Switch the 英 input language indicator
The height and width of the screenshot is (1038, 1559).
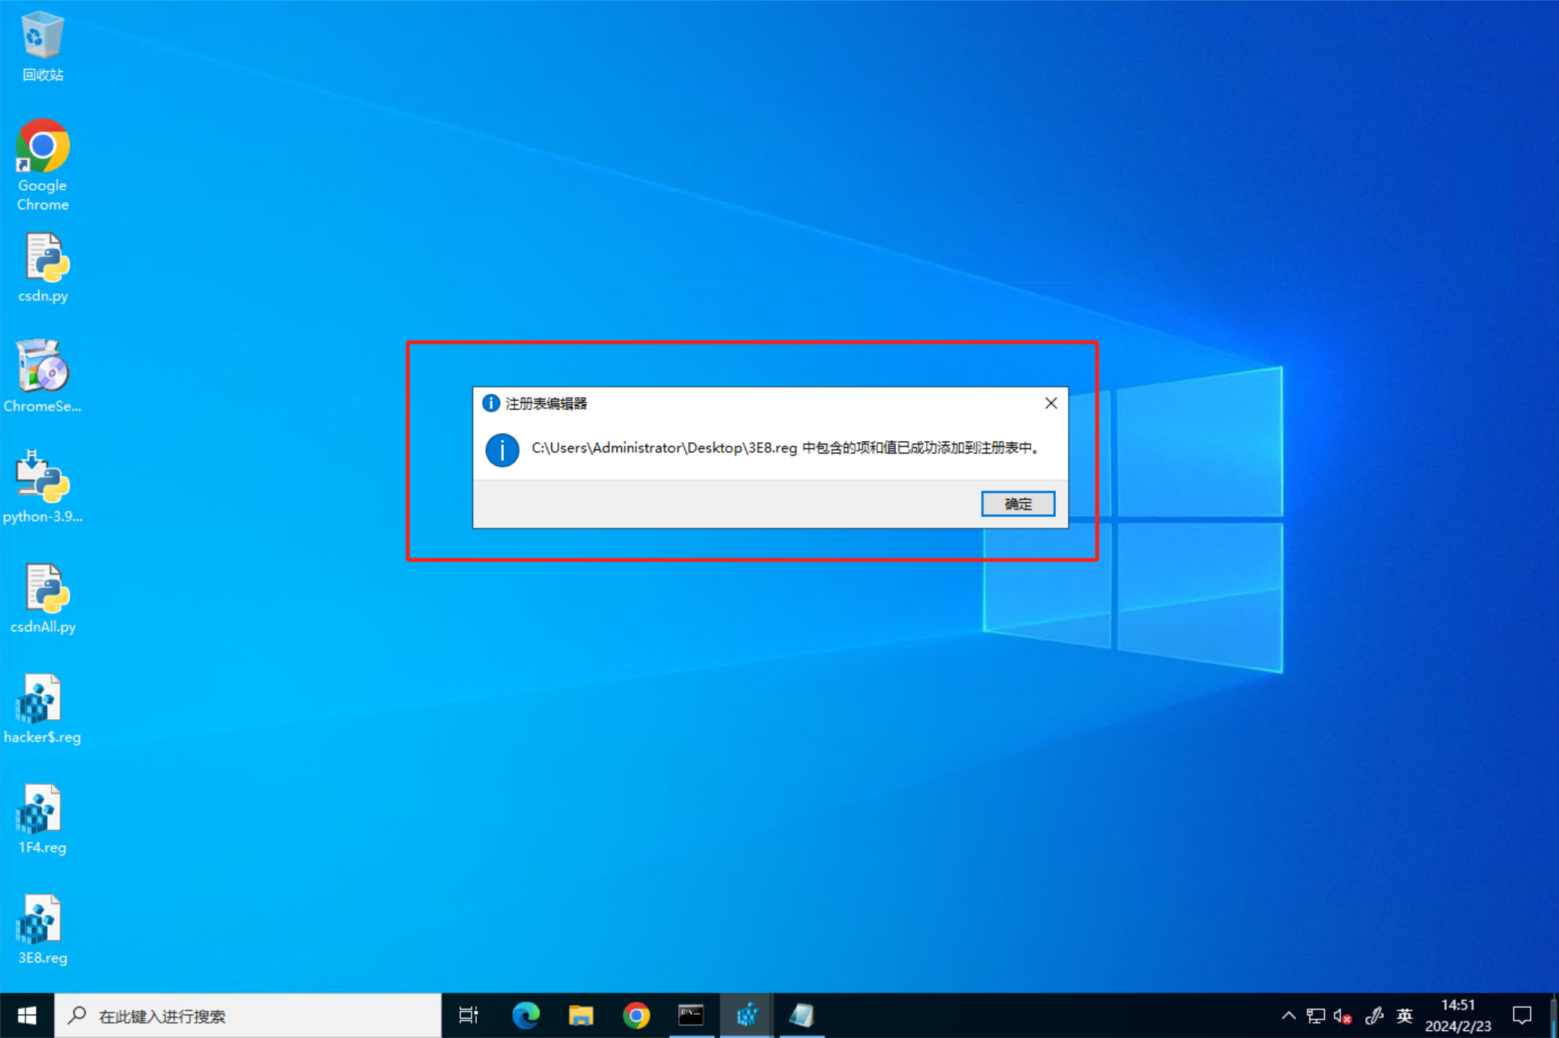(x=1404, y=1015)
